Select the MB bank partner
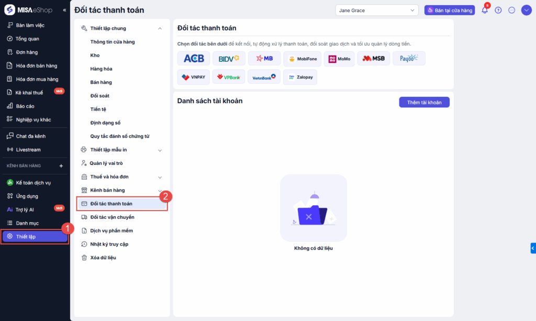 point(264,59)
